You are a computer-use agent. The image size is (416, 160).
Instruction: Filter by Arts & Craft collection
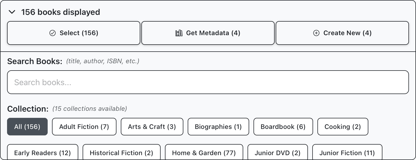click(x=152, y=126)
